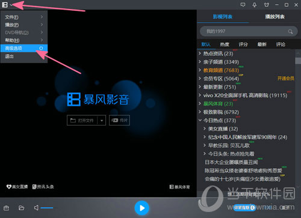This screenshot has height=218, width=301.
Task: Click the skin shirt icon in title bar
Action: (267, 5)
